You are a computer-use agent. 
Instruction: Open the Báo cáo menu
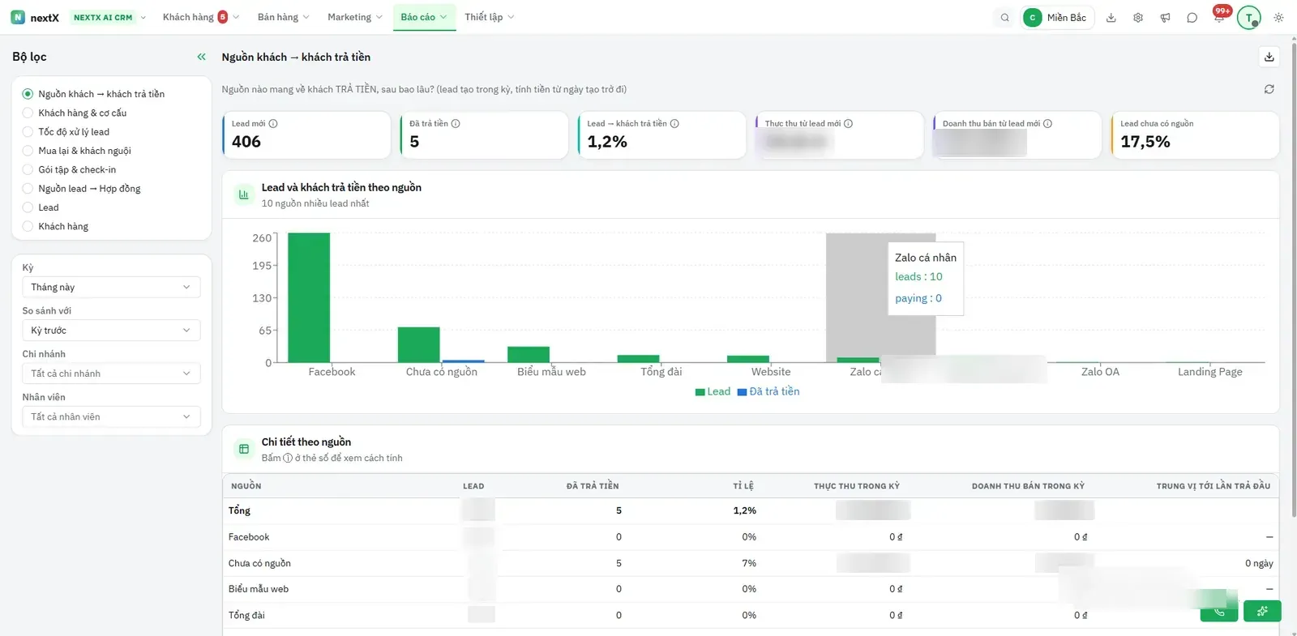424,17
